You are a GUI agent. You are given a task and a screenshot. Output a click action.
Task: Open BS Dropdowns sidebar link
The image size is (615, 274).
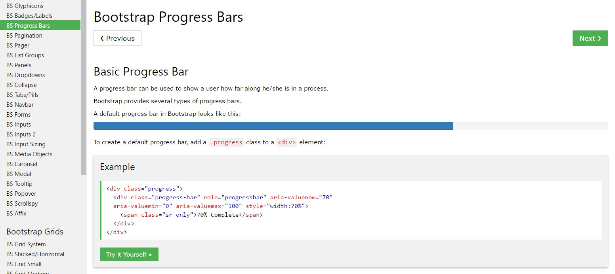[26, 75]
